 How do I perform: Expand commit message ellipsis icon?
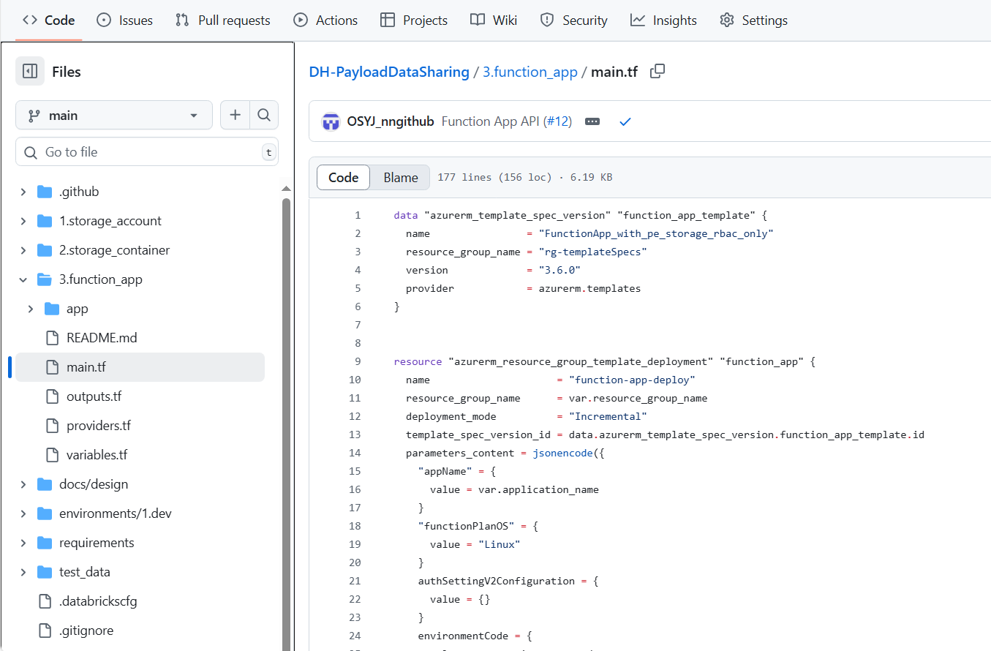(x=592, y=121)
